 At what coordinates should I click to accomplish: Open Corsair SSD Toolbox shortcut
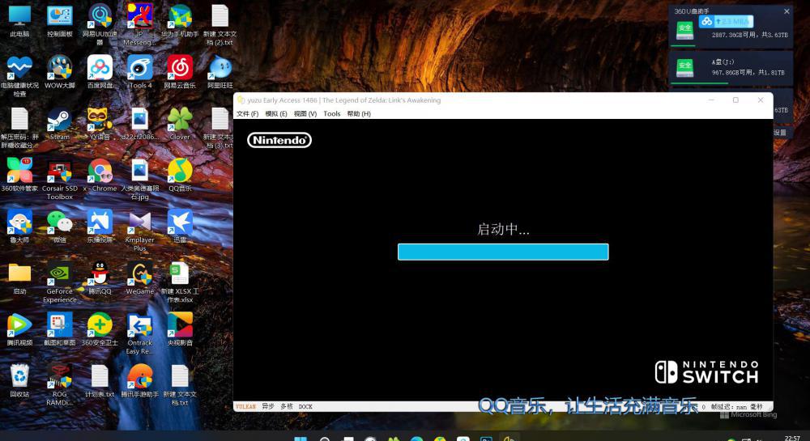point(59,179)
